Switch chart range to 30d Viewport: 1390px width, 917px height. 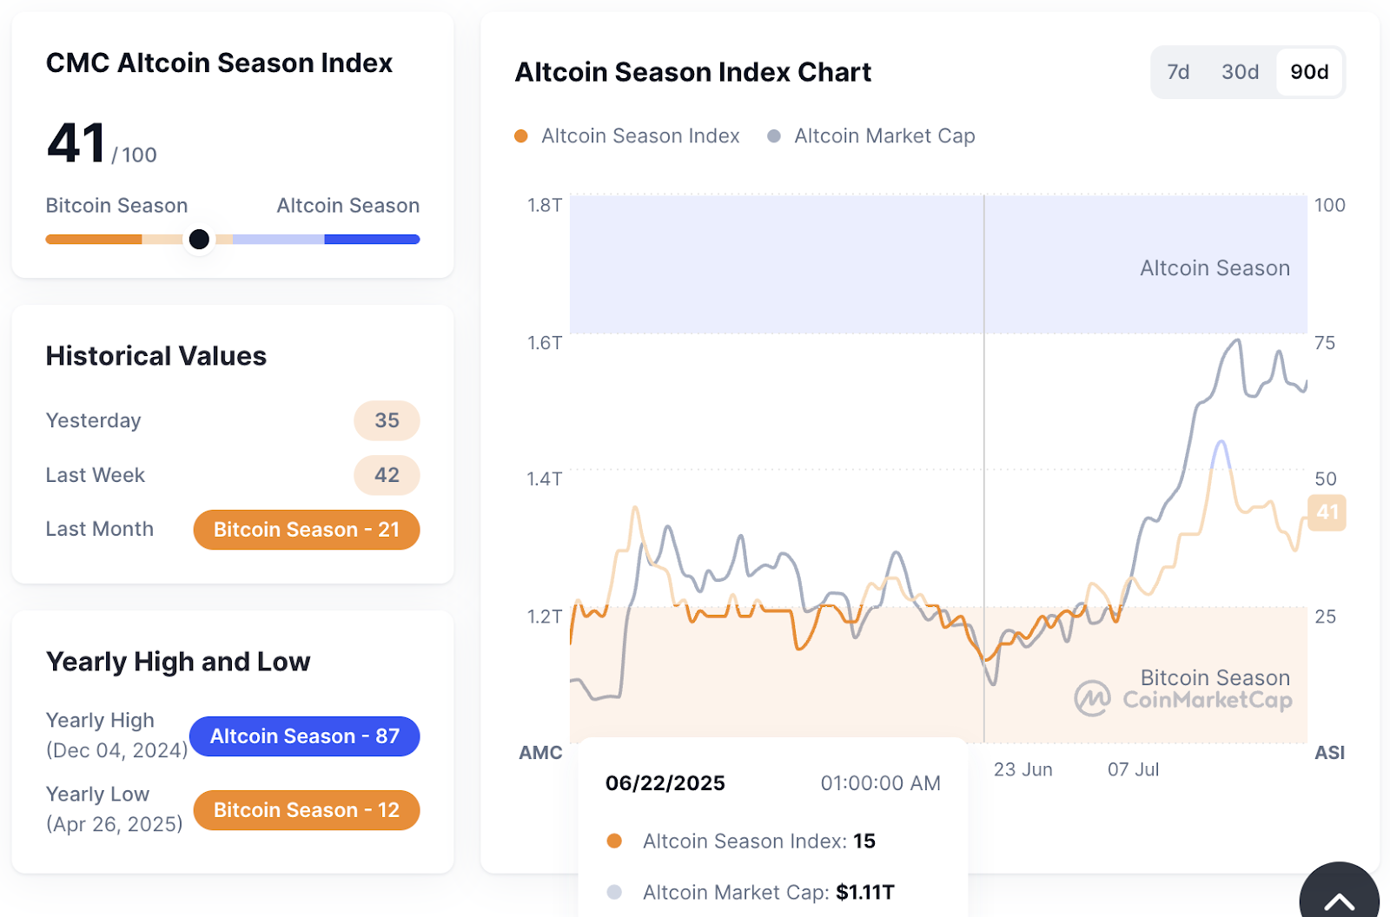tap(1240, 72)
